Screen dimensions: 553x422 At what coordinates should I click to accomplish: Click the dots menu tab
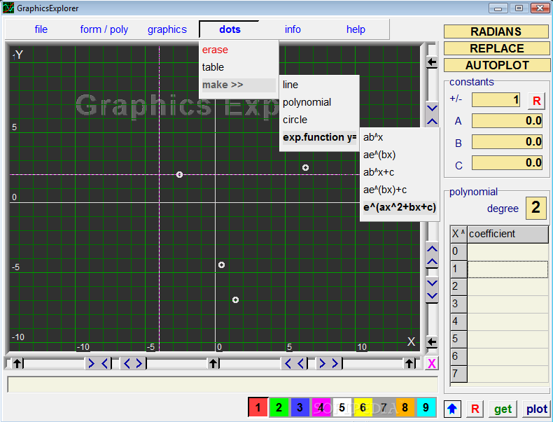tap(230, 29)
